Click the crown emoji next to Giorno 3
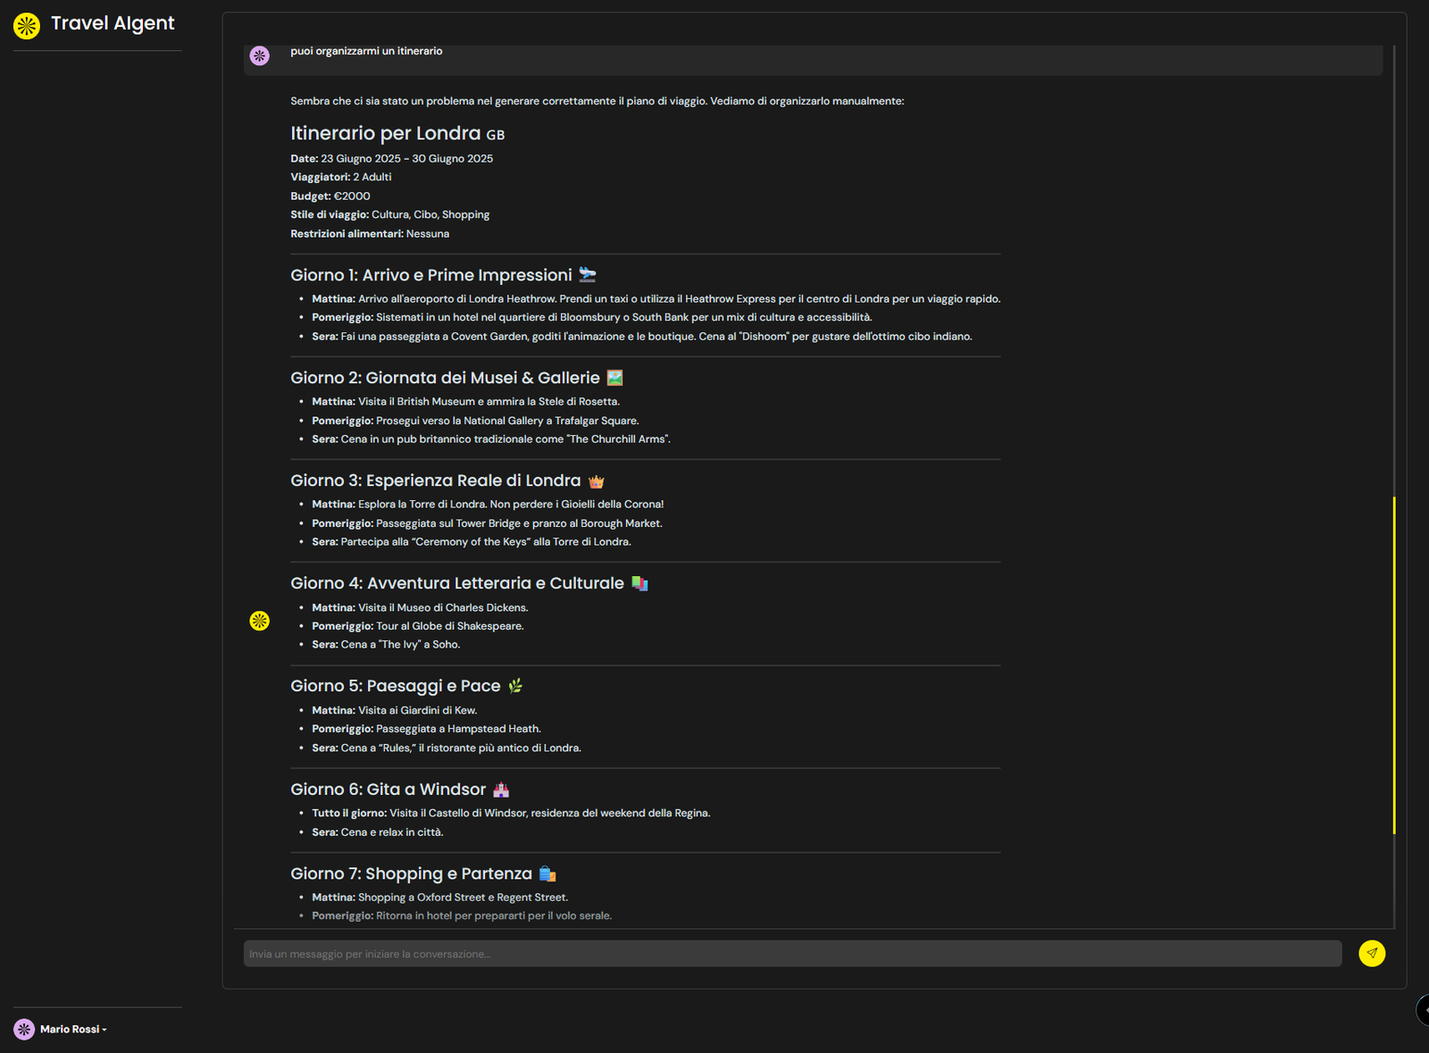Screen dimensions: 1429x1053 coord(597,481)
